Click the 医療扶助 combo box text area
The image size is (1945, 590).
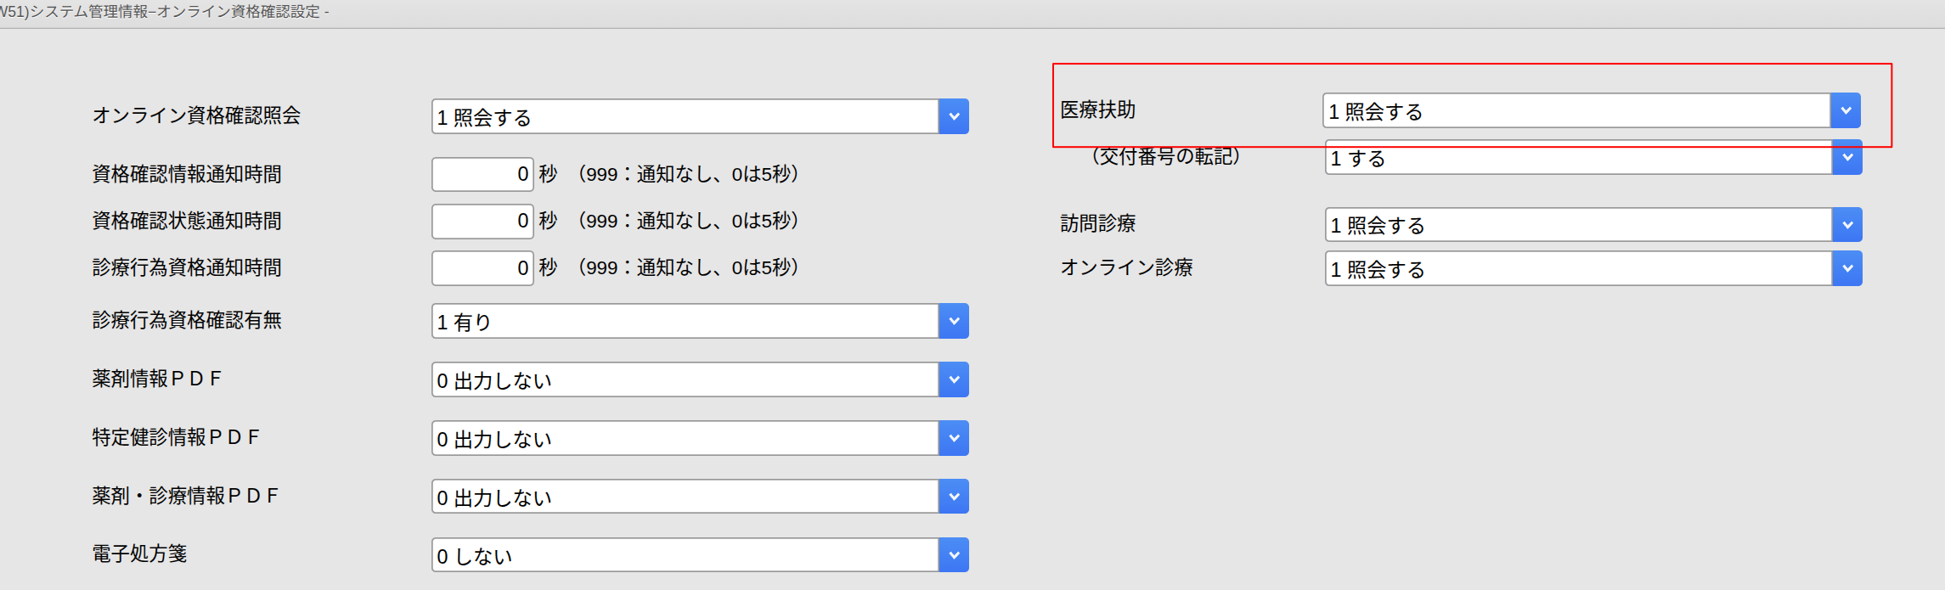1576,110
